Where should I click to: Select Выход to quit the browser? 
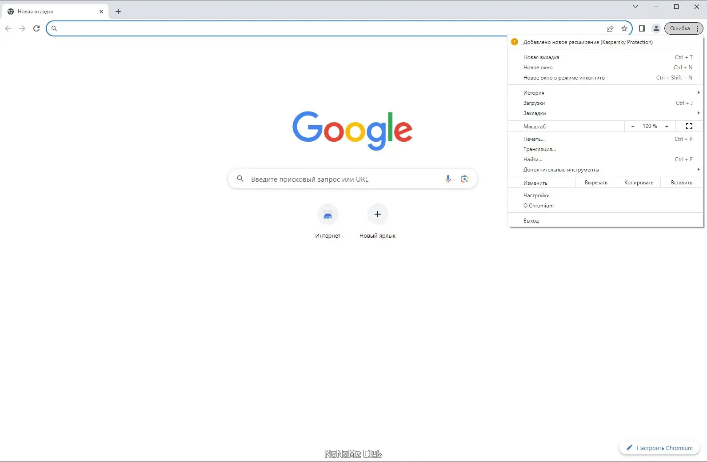(x=605, y=221)
